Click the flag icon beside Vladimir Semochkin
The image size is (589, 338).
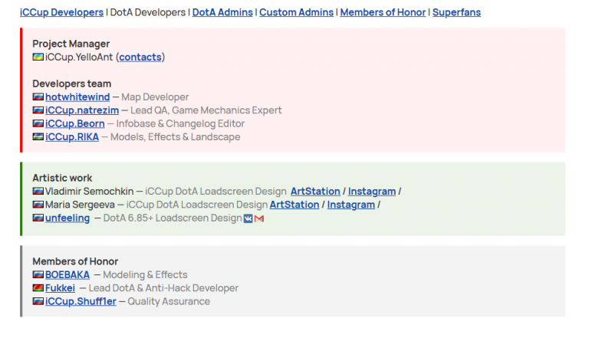click(x=38, y=191)
